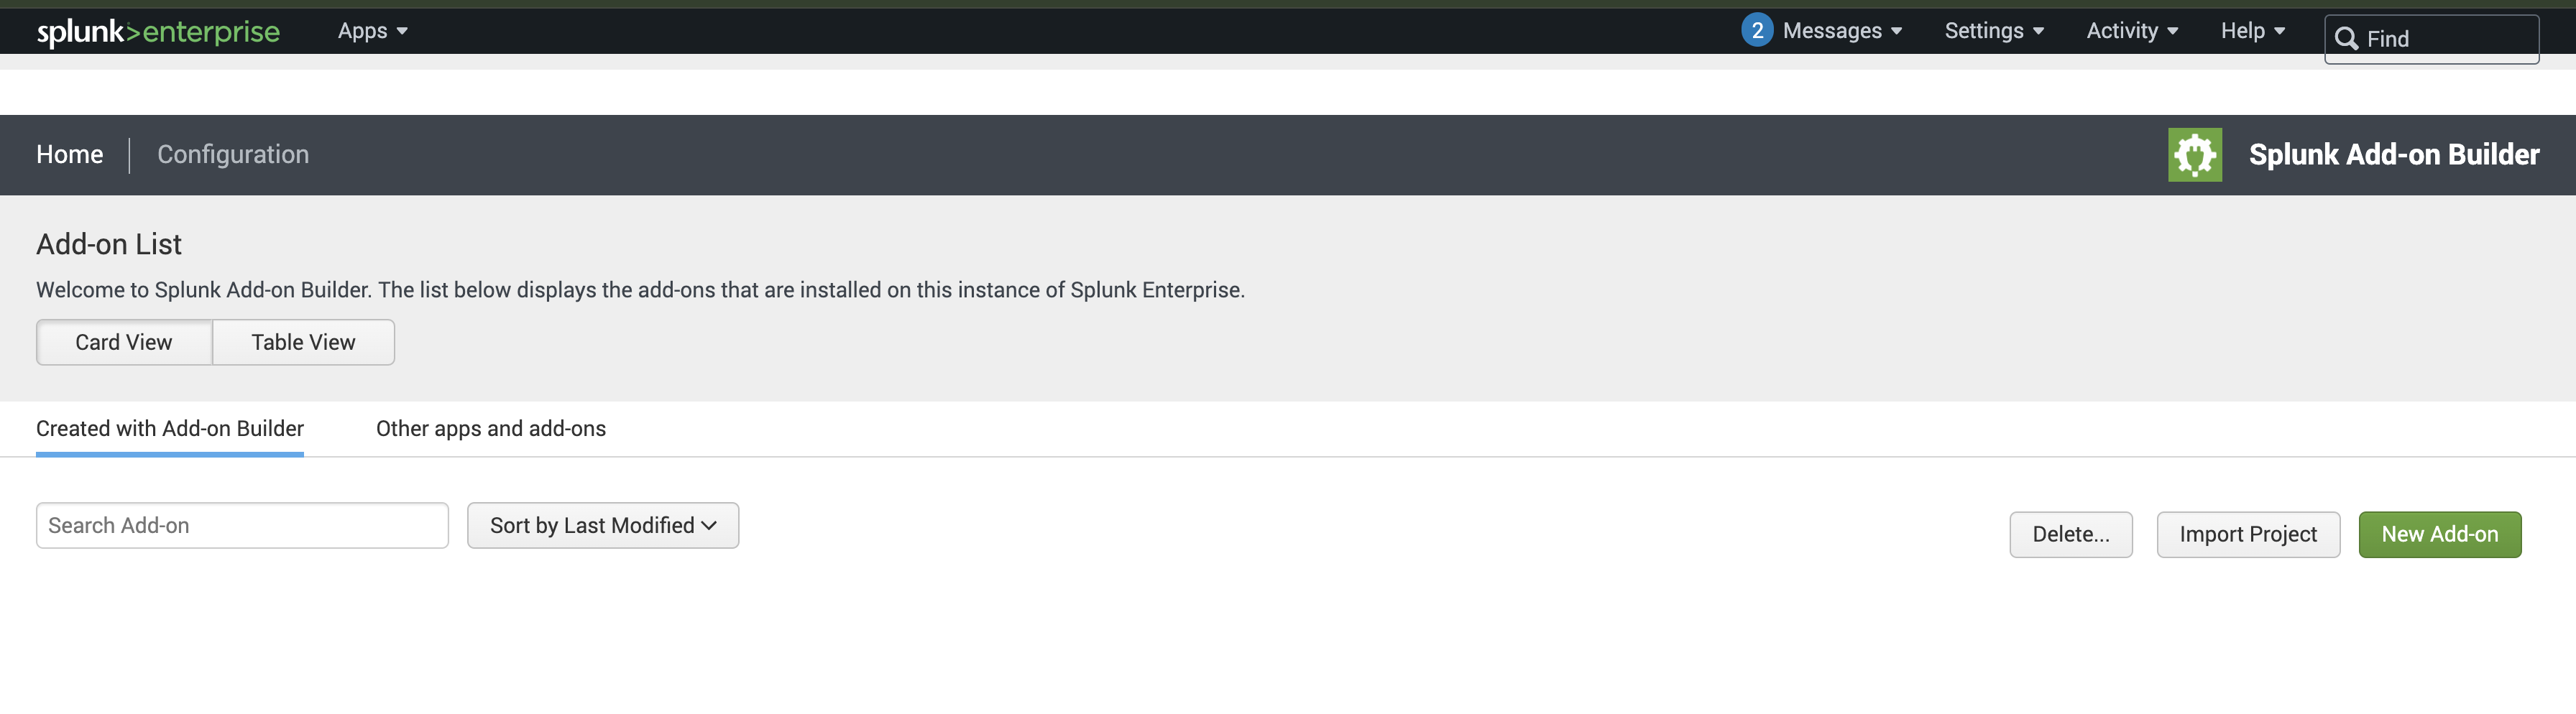2576x714 pixels.
Task: Open the Sort by Last Modified dropdown
Action: click(x=602, y=525)
